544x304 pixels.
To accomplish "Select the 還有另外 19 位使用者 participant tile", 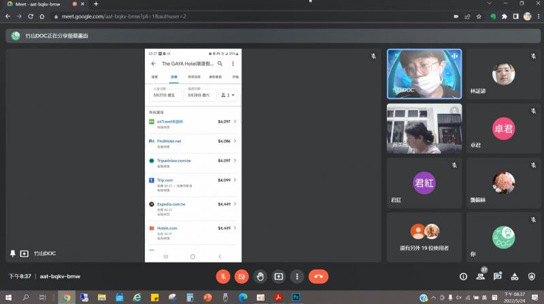I will tap(424, 237).
